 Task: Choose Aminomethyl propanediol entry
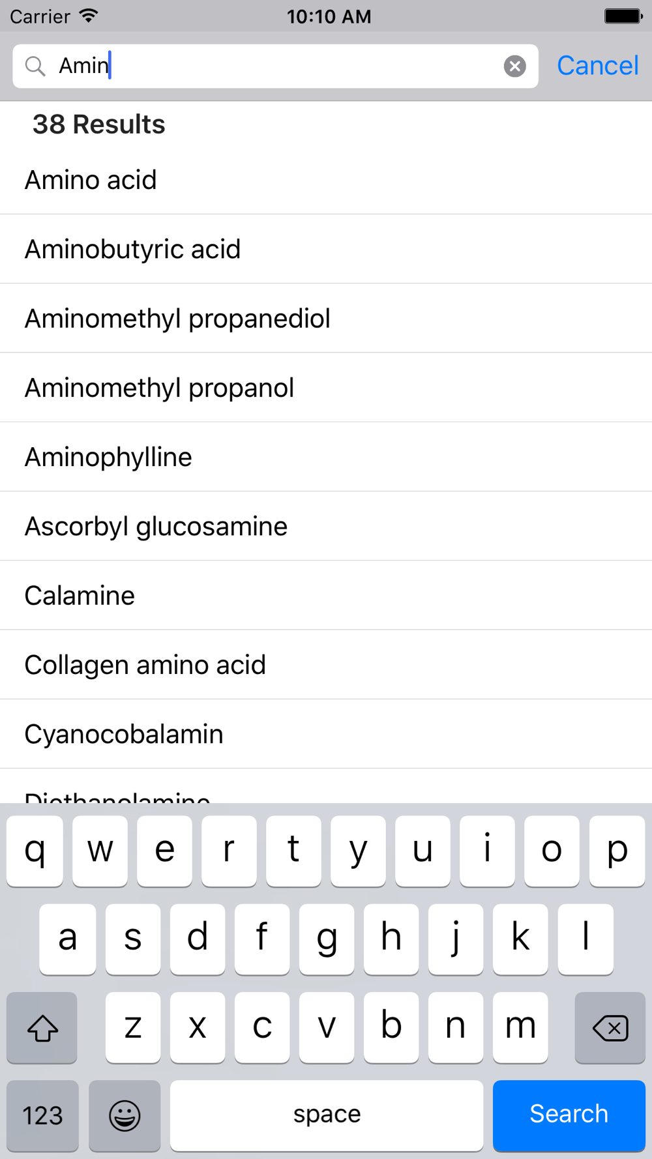coord(326,319)
